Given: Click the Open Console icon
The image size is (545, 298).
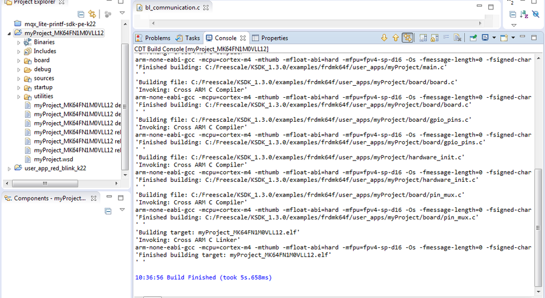Looking at the screenshot, I should coord(504,38).
